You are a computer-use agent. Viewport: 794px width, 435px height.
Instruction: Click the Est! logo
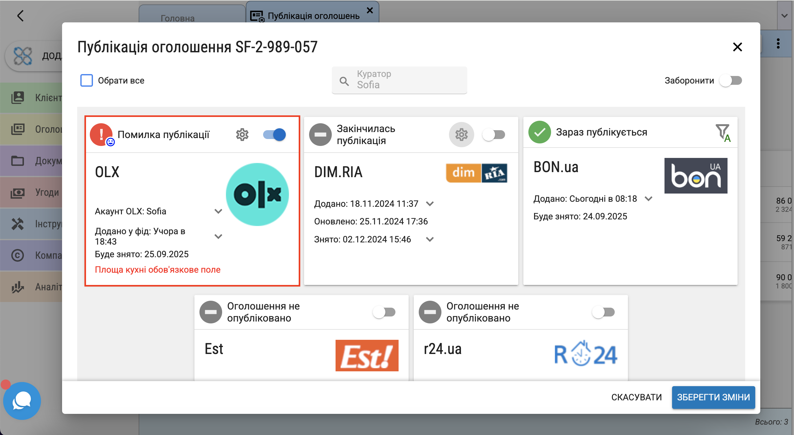tap(367, 355)
